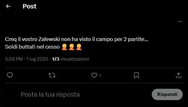This screenshot has width=188, height=107.
Task: Open the 173 visualizzazioni count
Action: click(x=71, y=59)
